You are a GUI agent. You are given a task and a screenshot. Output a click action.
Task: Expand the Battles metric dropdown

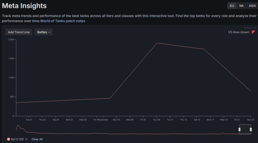coord(44,32)
